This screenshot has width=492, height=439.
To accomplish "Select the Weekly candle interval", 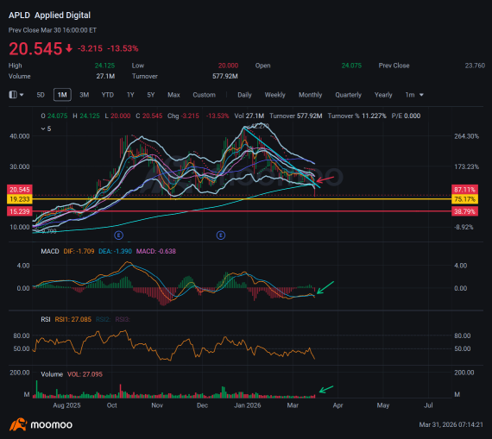I will [274, 95].
